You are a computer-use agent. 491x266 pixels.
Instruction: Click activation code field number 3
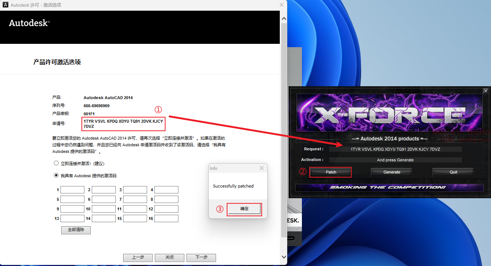135,190
